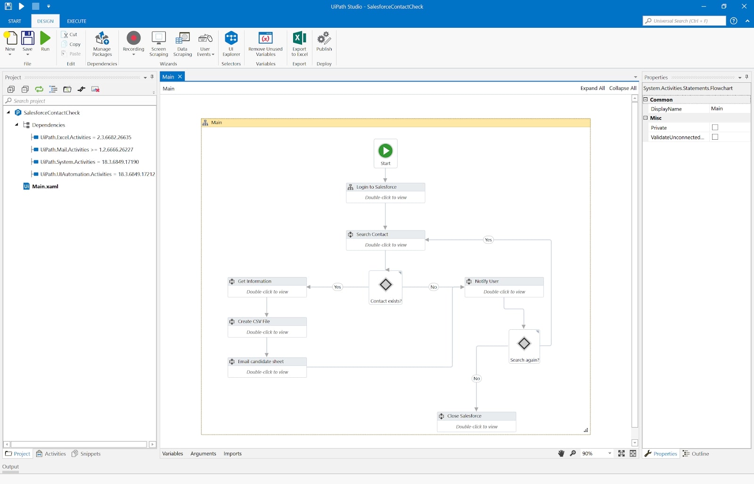Click inside the Search project field

tap(71, 100)
